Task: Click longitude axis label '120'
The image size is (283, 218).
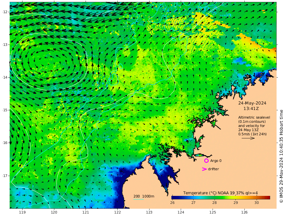Action: tap(54, 212)
